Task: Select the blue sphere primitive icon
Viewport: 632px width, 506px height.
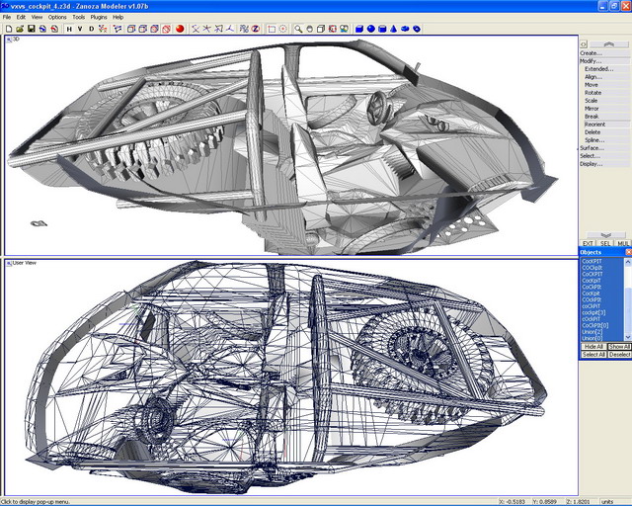Action: point(370,29)
